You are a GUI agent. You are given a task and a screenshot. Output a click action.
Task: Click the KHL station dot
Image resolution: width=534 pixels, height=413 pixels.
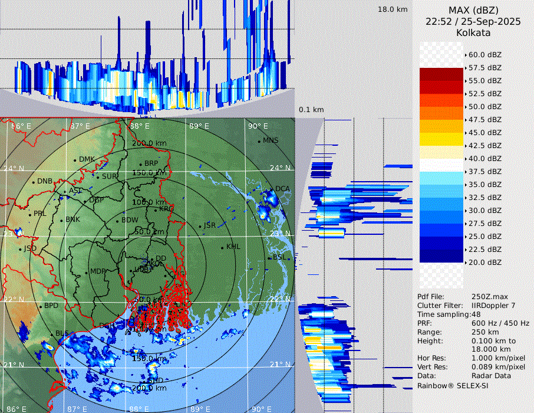pyautogui.click(x=222, y=247)
